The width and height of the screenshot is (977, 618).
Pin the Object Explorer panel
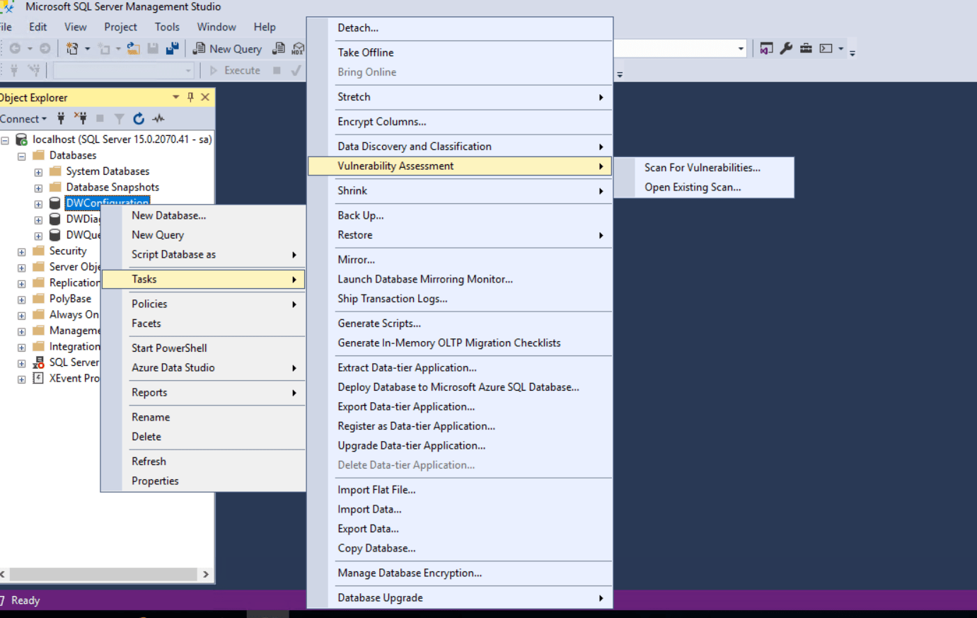pos(190,97)
